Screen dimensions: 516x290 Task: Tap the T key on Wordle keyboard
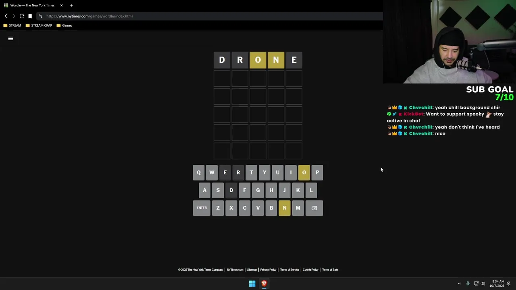(x=251, y=172)
